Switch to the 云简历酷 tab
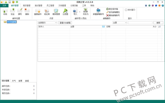Screen dimensions: 165x103 coord(74,5)
